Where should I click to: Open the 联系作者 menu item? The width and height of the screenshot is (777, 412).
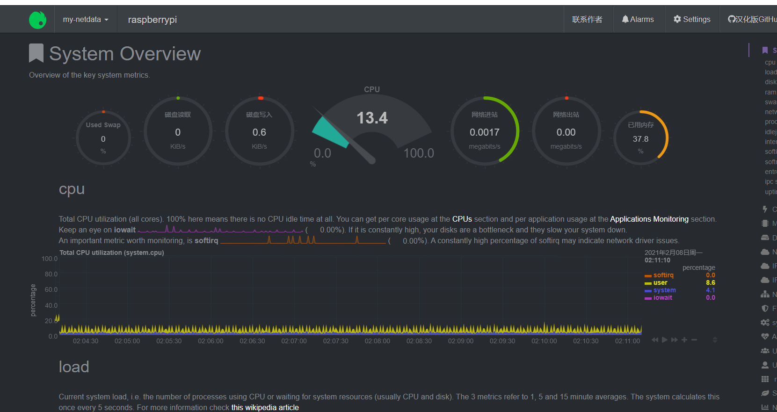coord(587,20)
